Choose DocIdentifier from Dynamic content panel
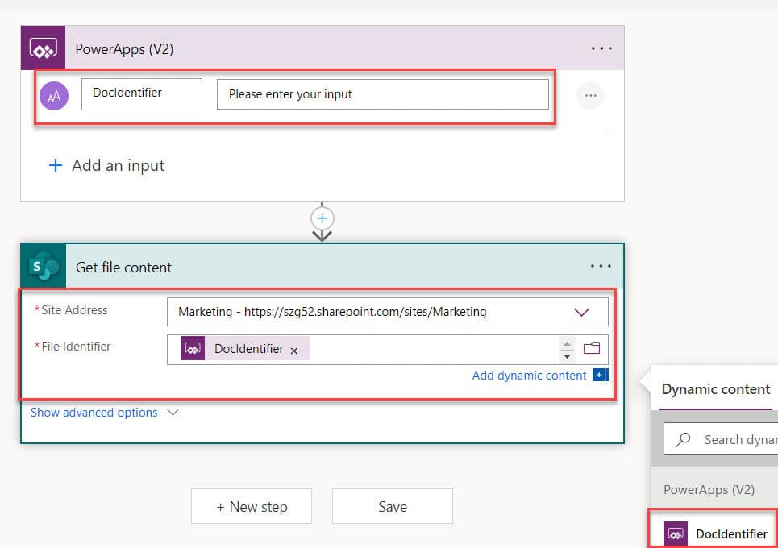The height and width of the screenshot is (548, 778). coord(714,533)
